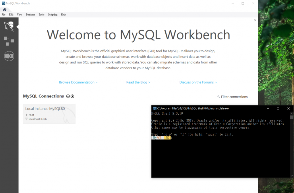
Task: Close the MySQL Shell window
Action: pos(289,108)
